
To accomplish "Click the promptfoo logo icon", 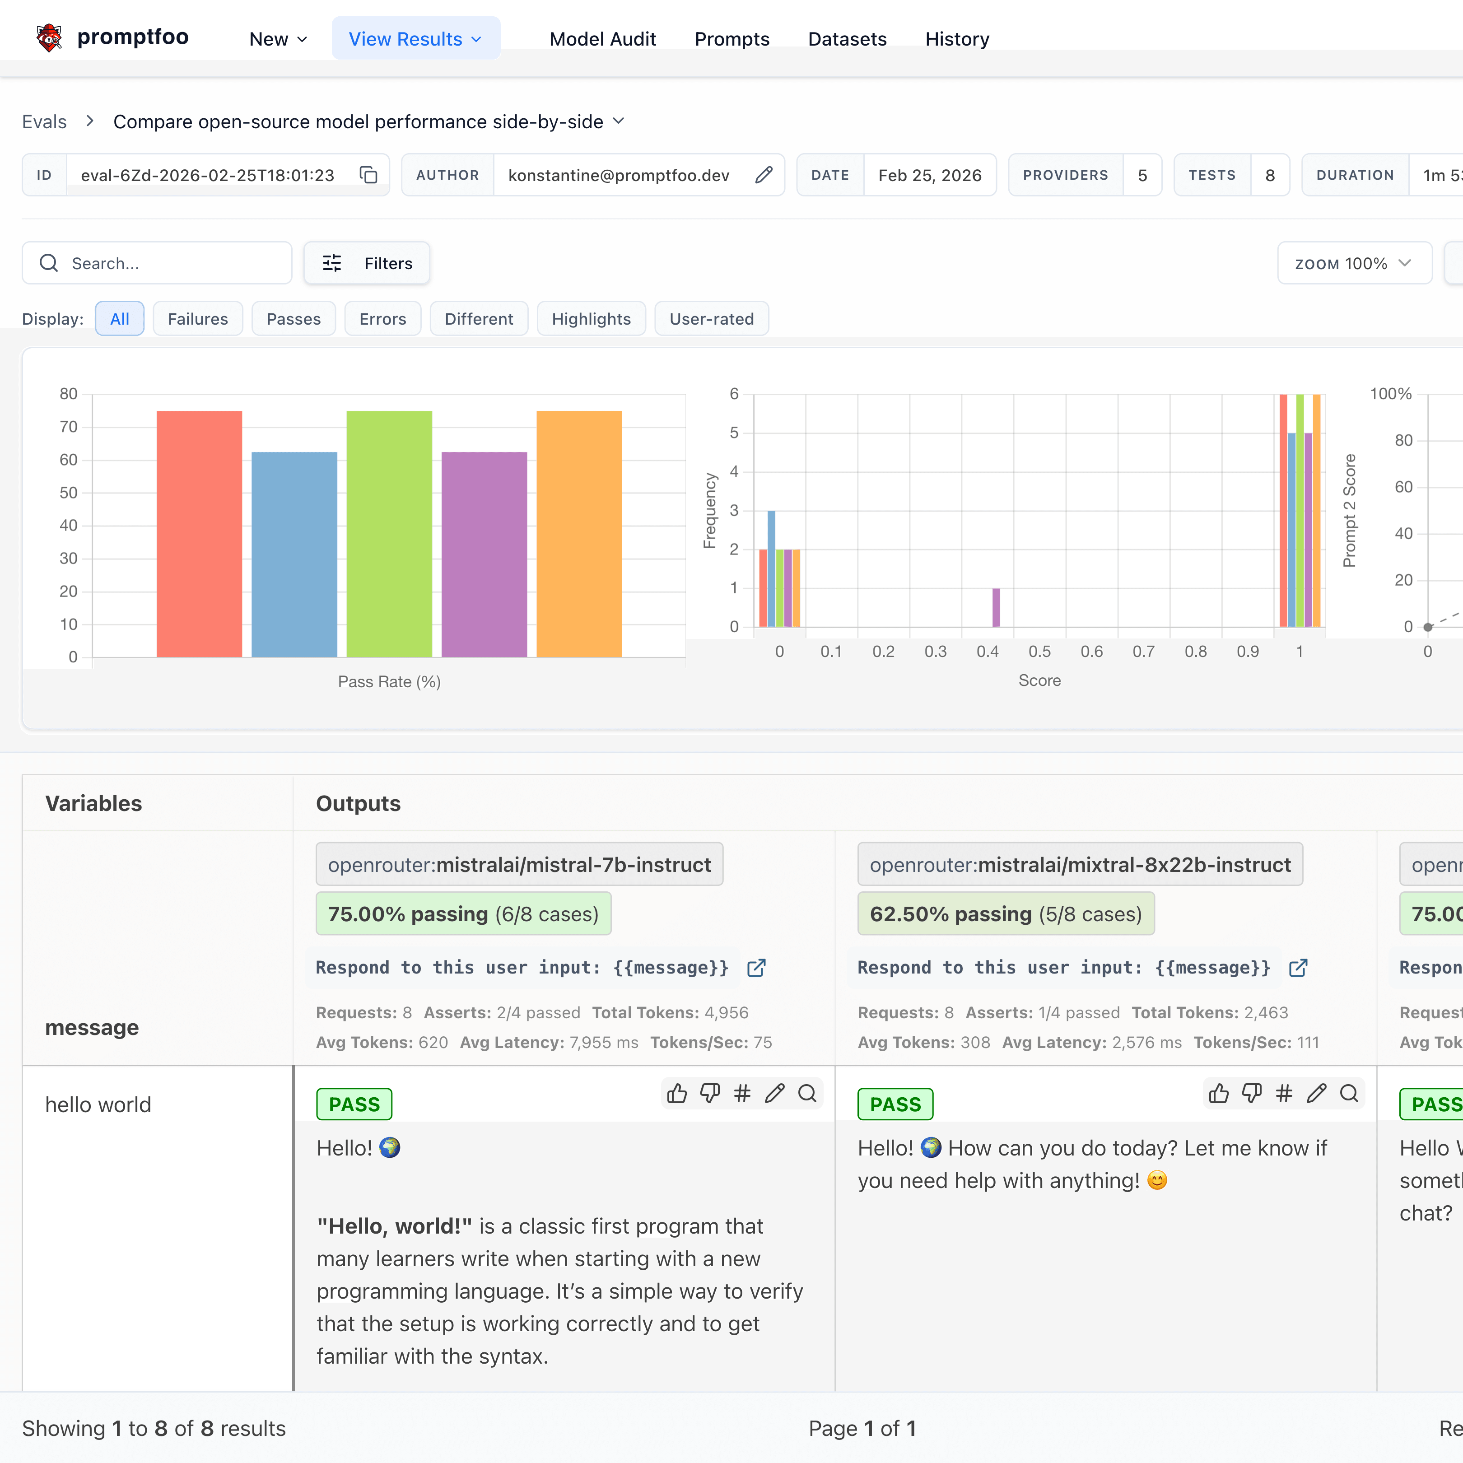I will [x=49, y=37].
